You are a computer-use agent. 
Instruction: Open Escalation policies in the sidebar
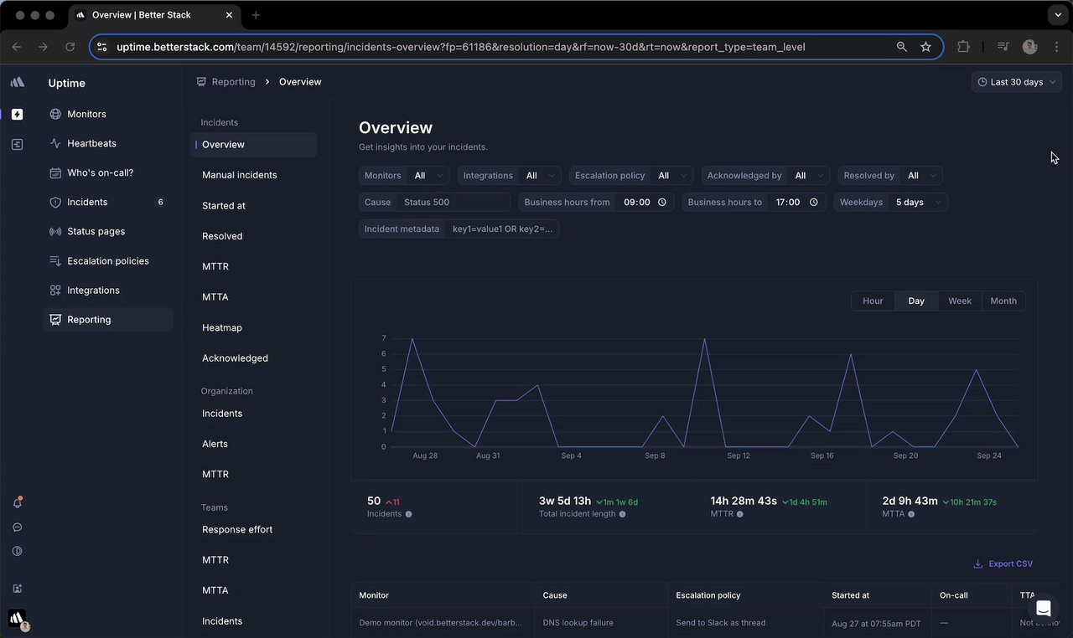pyautogui.click(x=108, y=260)
